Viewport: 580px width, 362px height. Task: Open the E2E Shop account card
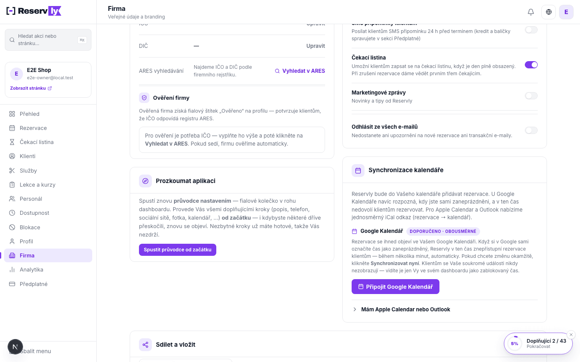point(48,80)
